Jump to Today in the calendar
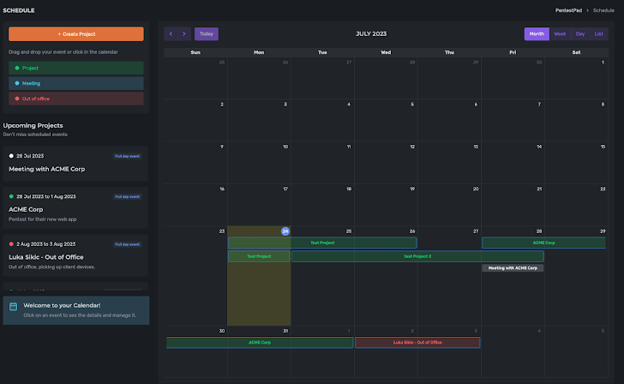Viewport: 624px width, 384px height. coord(207,34)
